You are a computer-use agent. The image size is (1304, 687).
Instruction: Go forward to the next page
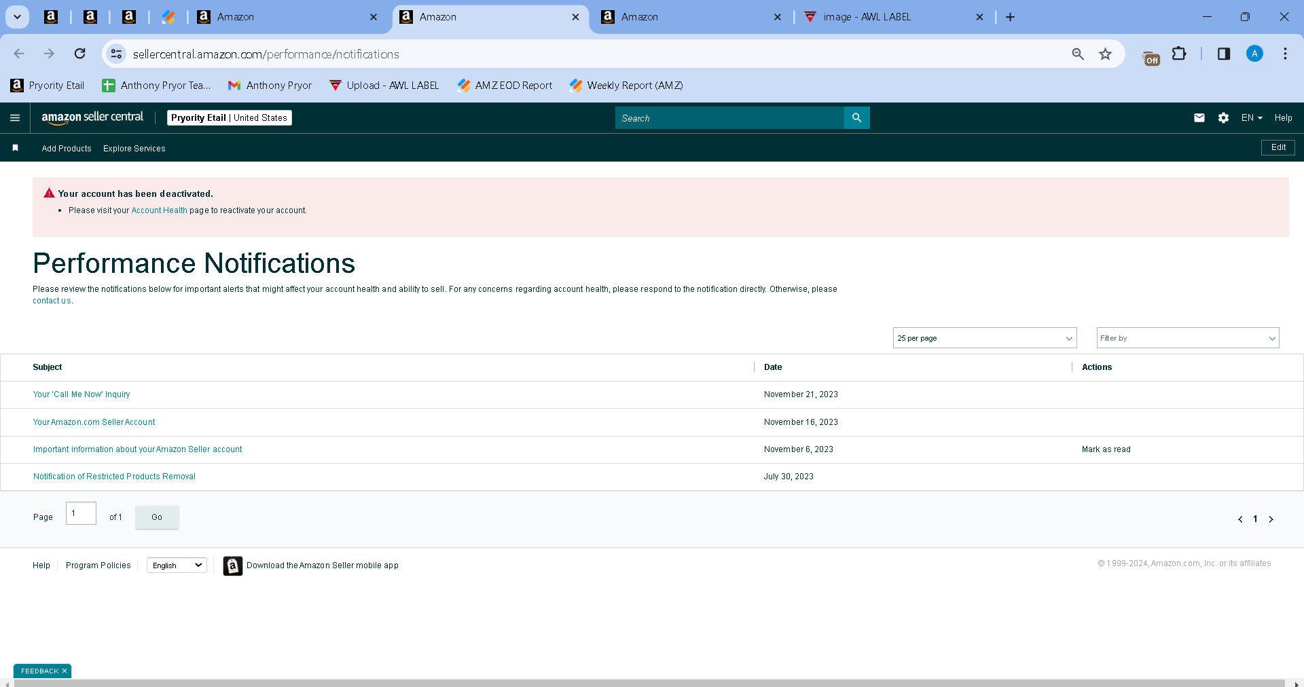(x=49, y=54)
